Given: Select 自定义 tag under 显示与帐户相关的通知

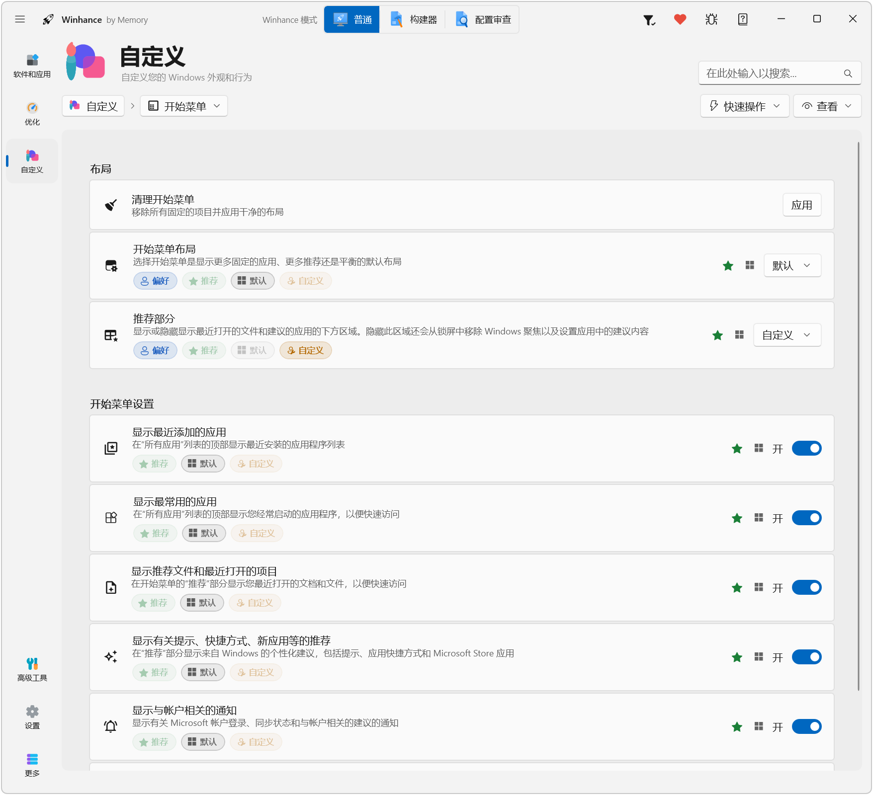Looking at the screenshot, I should coord(256,742).
